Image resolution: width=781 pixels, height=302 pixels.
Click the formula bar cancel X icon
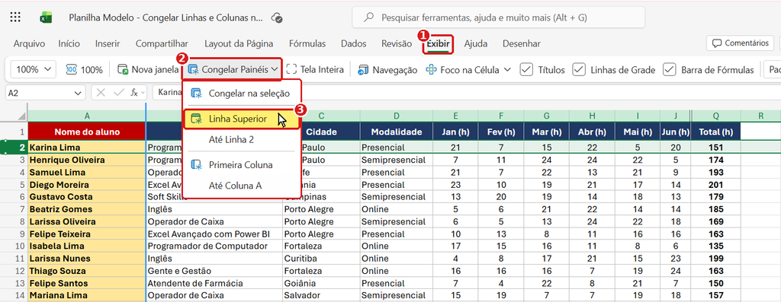point(101,92)
